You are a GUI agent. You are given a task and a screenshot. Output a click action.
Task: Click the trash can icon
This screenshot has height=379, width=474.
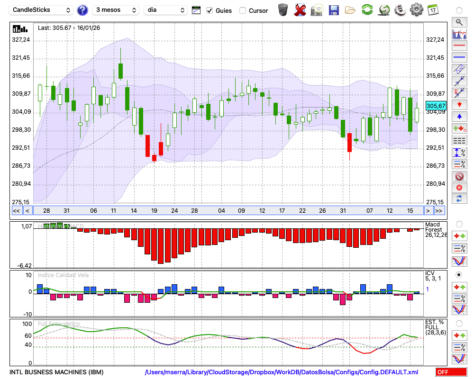[x=283, y=9]
